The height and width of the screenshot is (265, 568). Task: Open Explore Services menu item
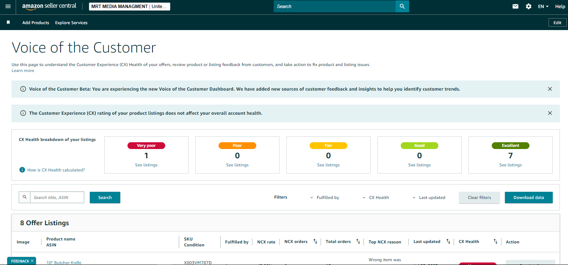pos(71,22)
